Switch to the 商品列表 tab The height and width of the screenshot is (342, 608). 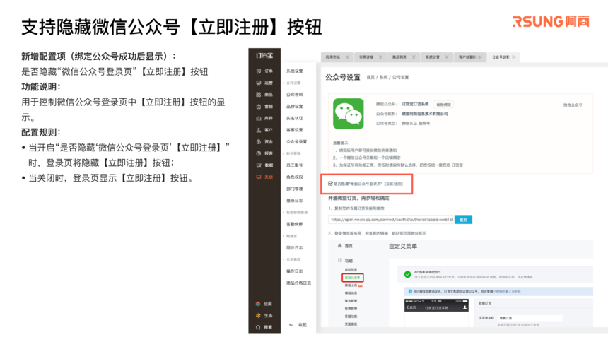399,57
